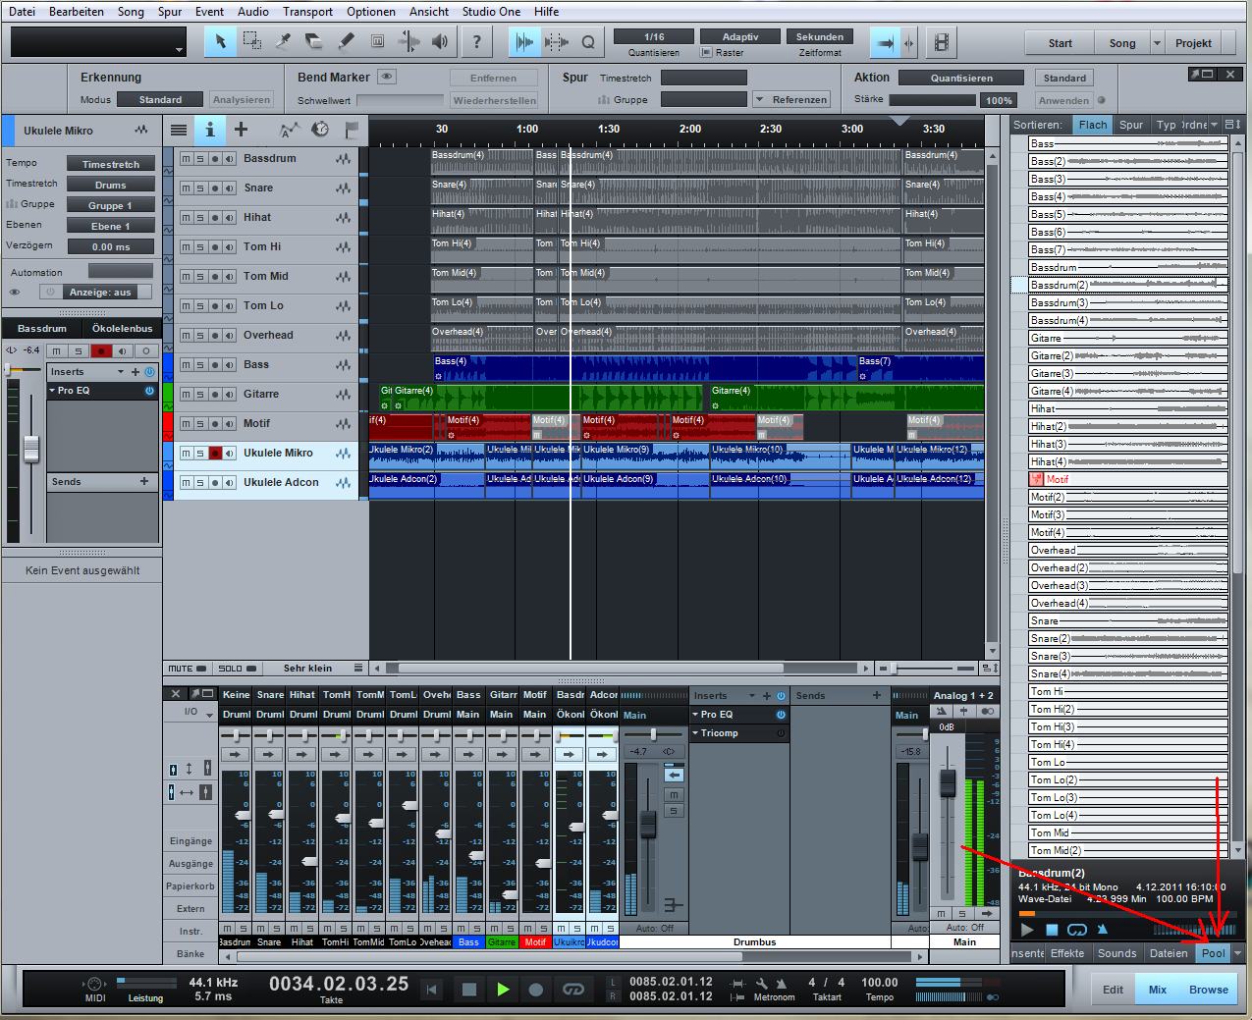The height and width of the screenshot is (1020, 1252).
Task: Click the Q quantize button in toolbar
Action: pos(588,42)
